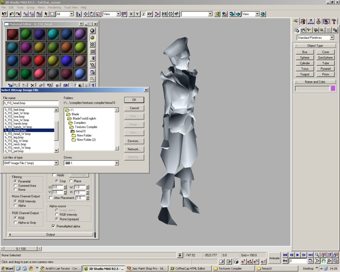This screenshot has height=272, width=340.
Task: Select Lights category in Create panel
Action: 309,30
